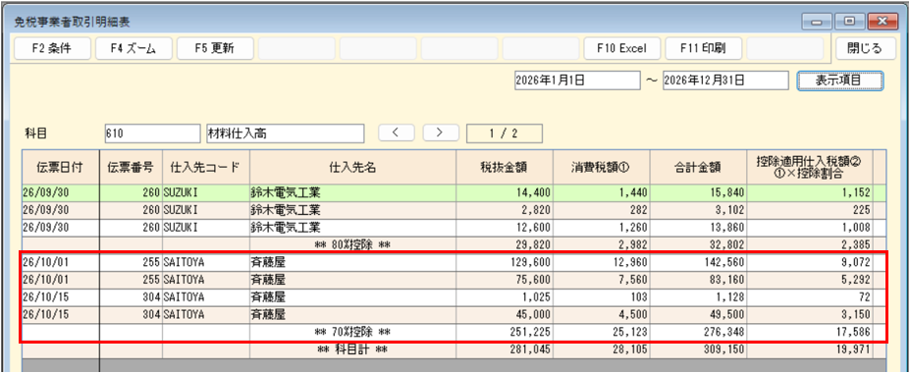Open the F2 条件 conditions button

pos(52,49)
